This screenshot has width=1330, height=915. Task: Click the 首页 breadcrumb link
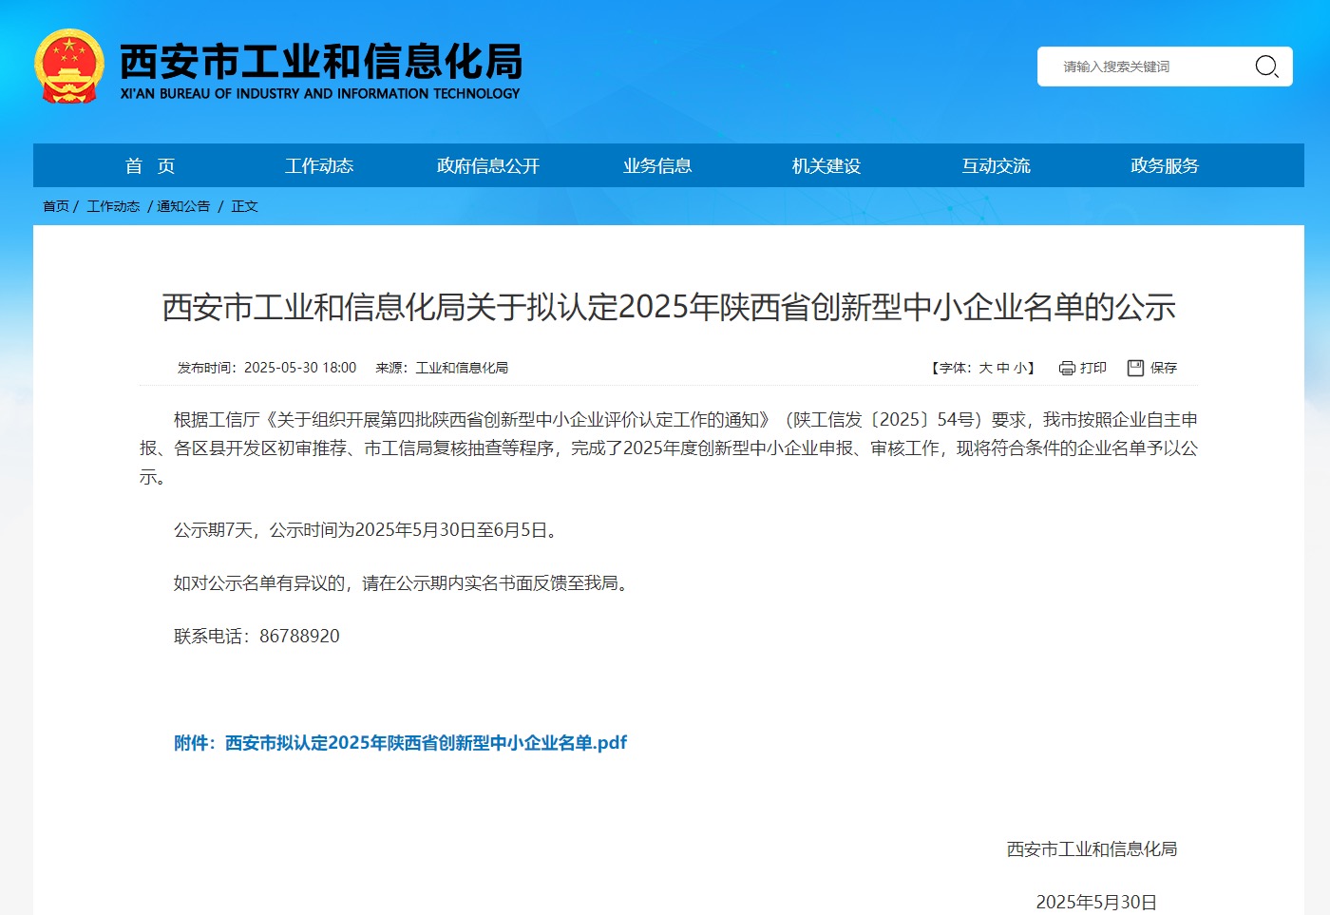tap(56, 206)
